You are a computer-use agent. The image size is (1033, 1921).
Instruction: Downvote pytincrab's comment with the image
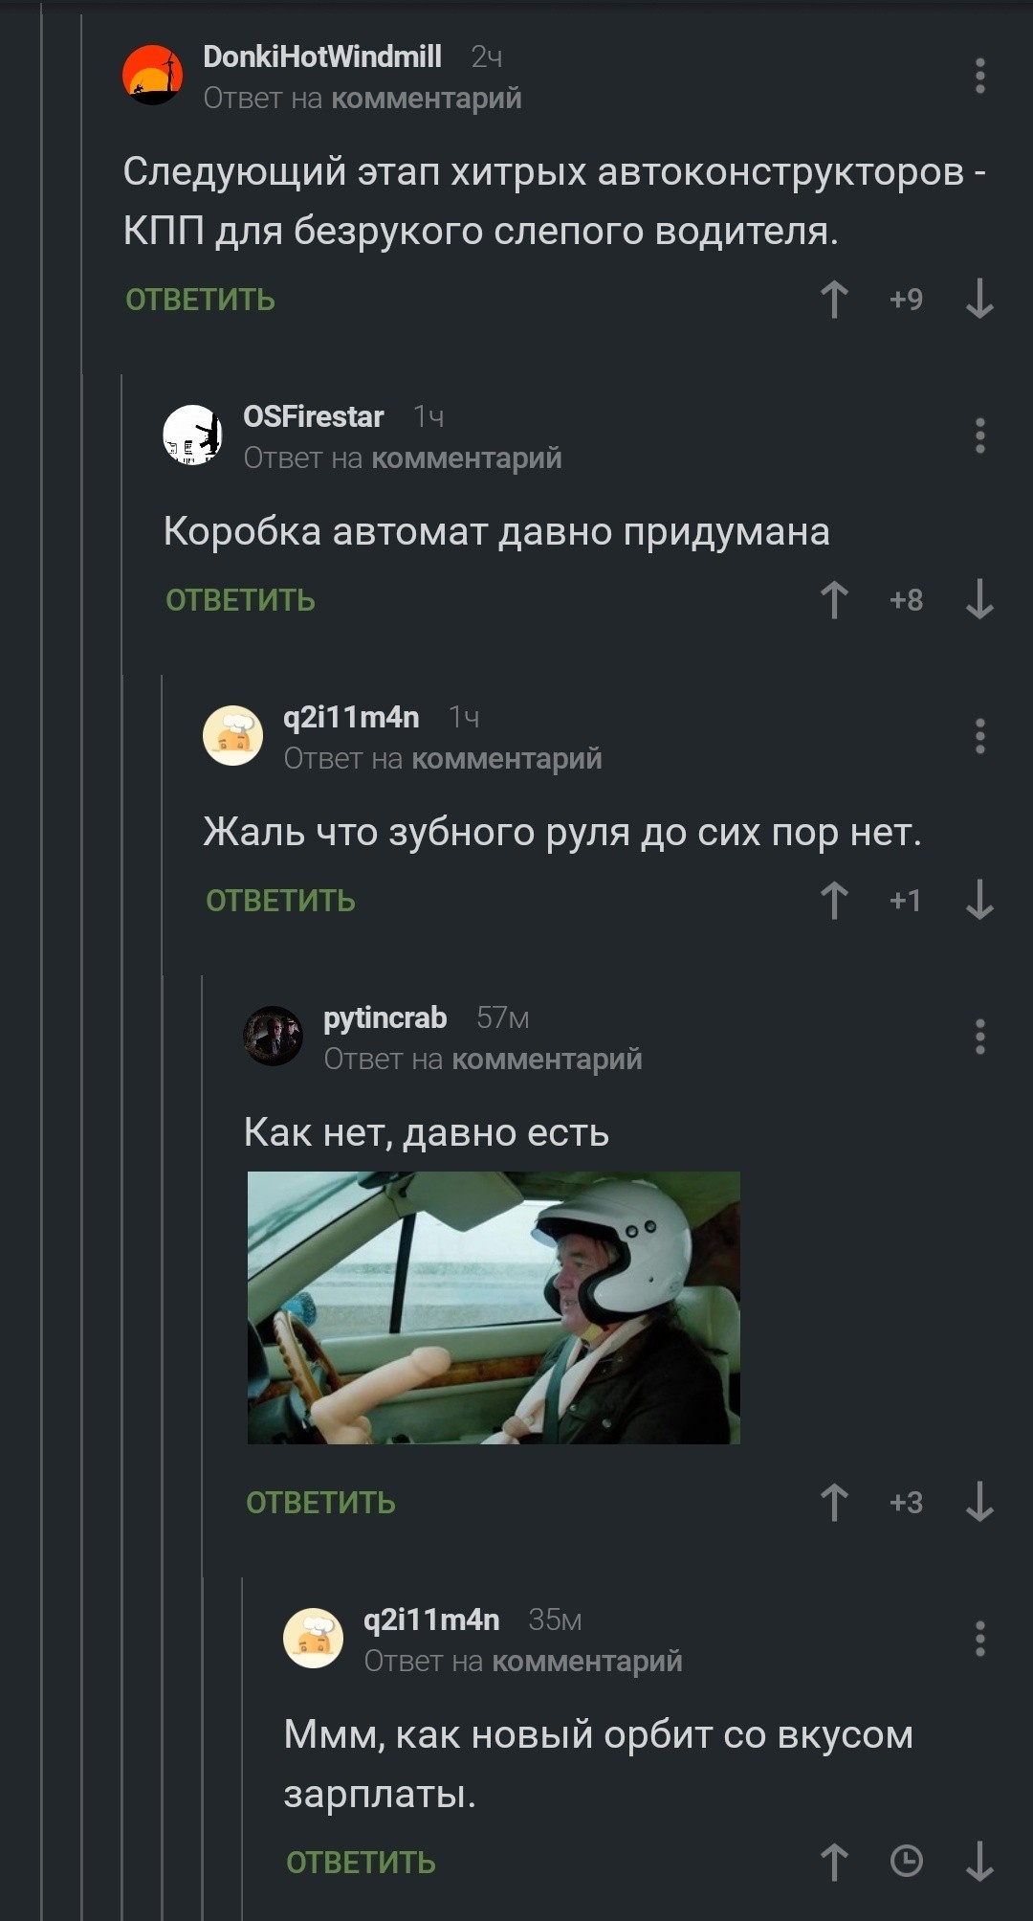click(x=979, y=1503)
